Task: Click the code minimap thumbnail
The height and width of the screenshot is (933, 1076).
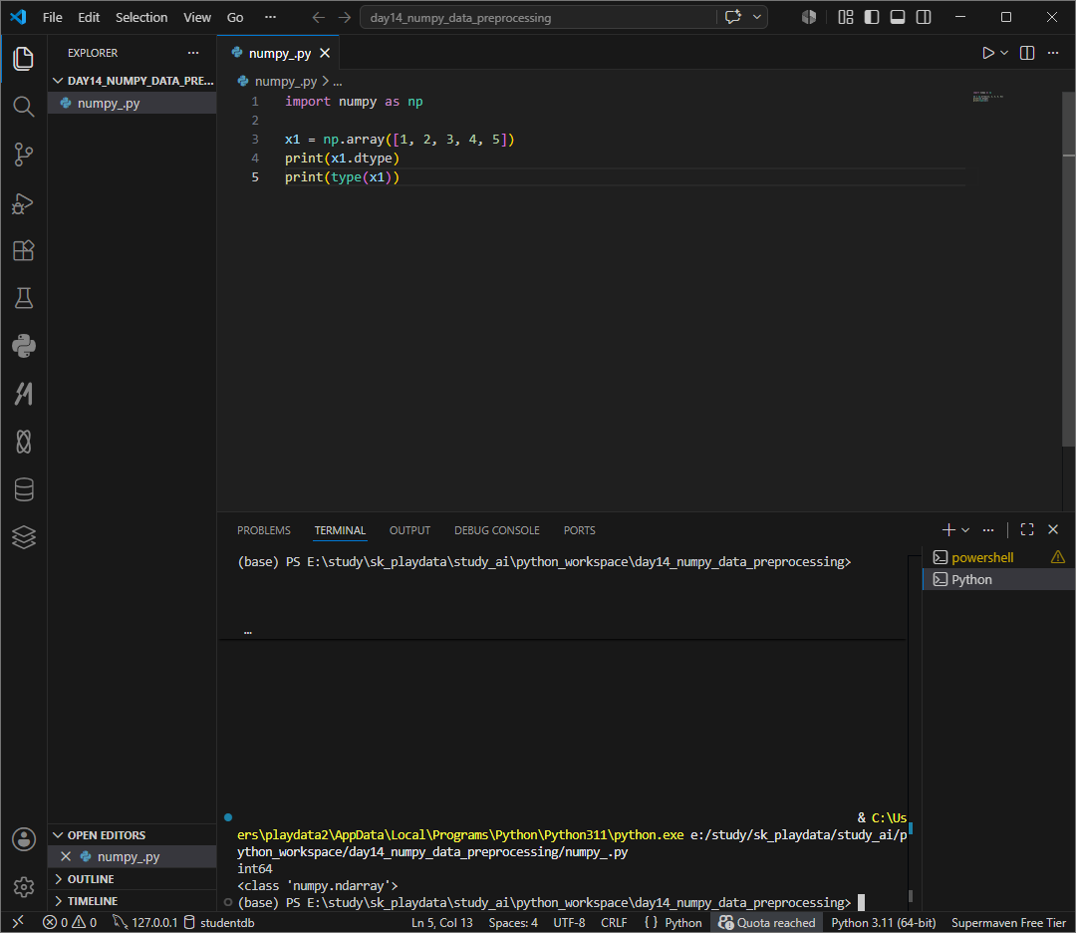Action: (x=987, y=97)
